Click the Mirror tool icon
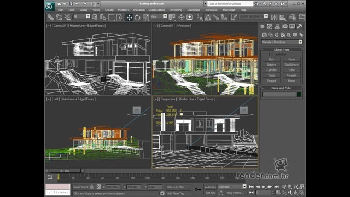This screenshot has height=197, width=350. [x=274, y=17]
